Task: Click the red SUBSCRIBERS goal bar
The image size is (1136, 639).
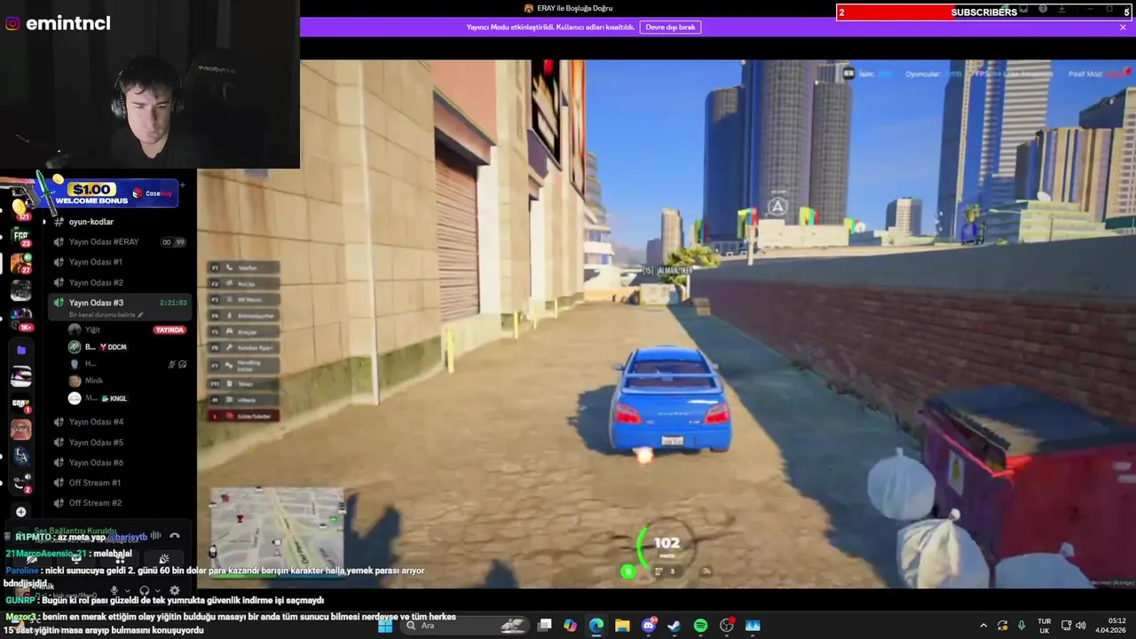Action: tap(985, 12)
